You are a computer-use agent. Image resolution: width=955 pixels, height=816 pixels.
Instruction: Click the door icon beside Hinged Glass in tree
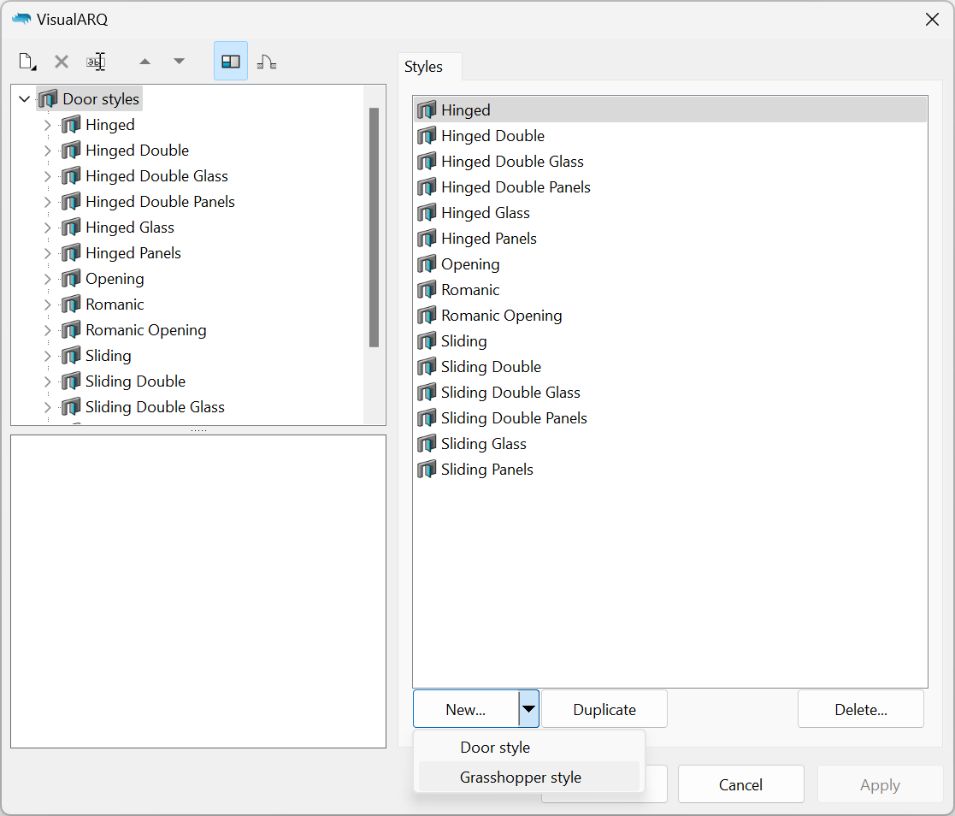click(71, 228)
